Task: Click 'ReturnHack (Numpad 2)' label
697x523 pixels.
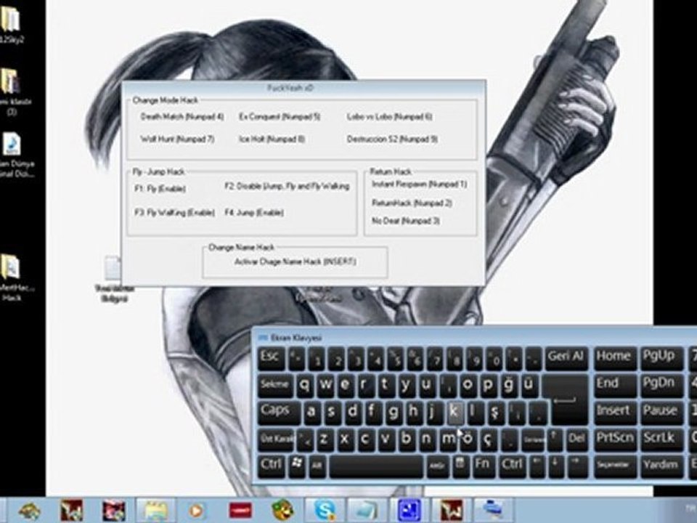Action: click(412, 203)
